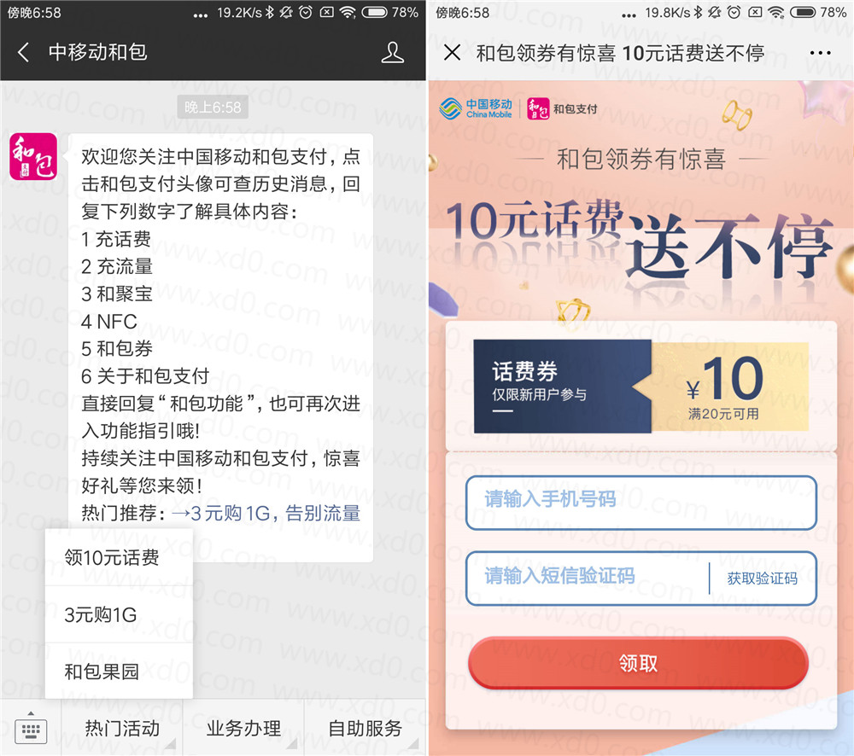The width and height of the screenshot is (854, 756).
Task: Select 领10元话费 from popup menu
Action: tap(119, 557)
